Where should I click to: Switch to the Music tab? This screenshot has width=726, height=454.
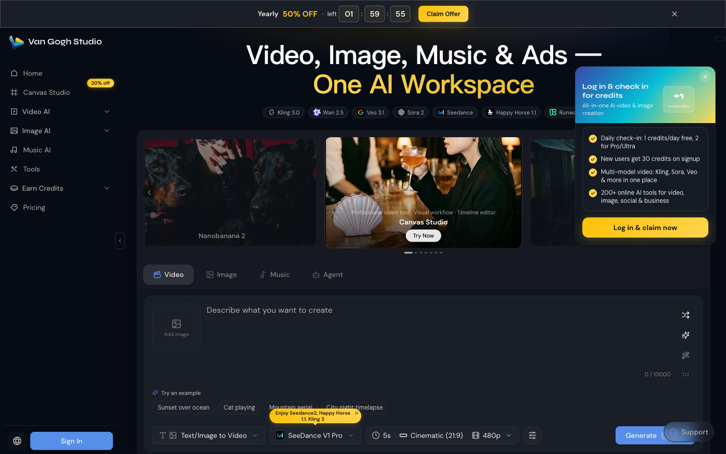coord(275,274)
